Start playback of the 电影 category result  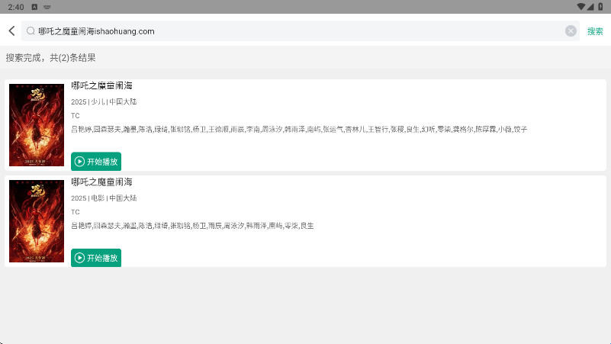96,258
